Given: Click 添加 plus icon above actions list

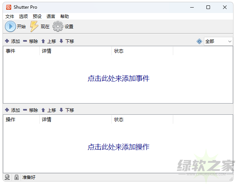Looking at the screenshot, I should (x=7, y=110).
